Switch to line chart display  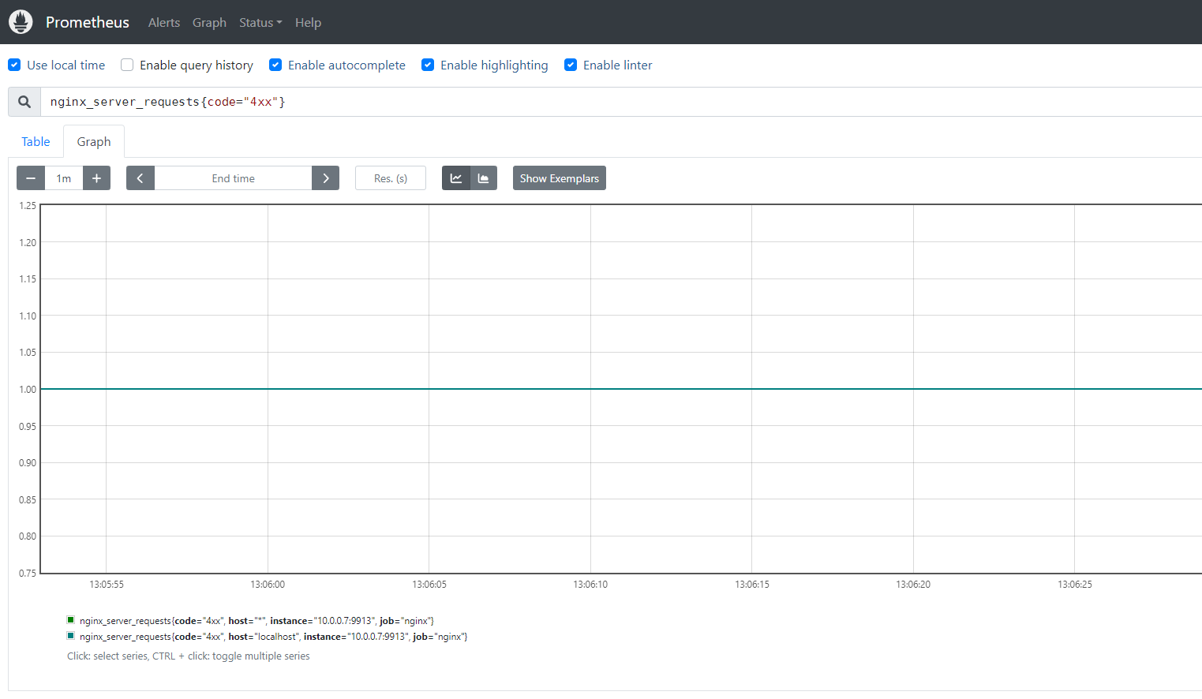point(456,178)
